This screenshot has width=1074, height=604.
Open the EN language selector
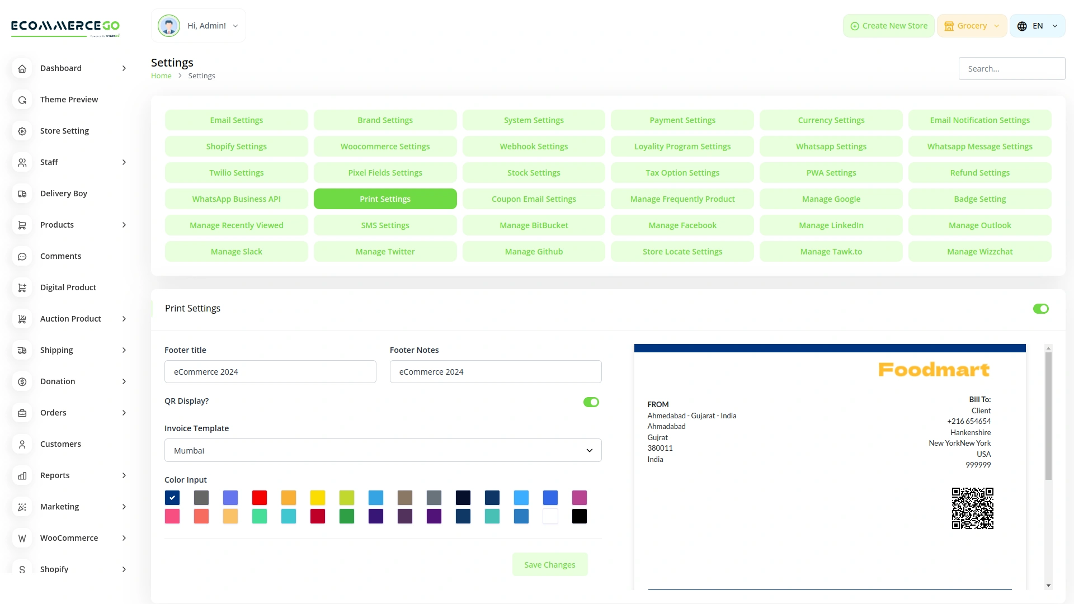1037,25
